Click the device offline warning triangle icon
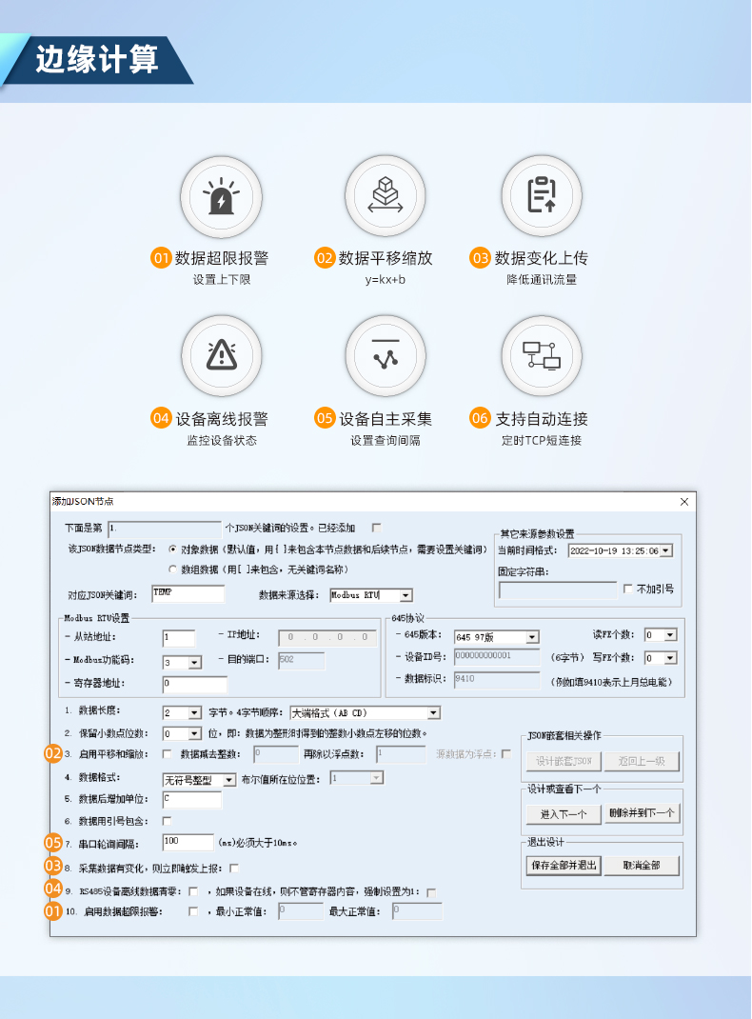 click(x=223, y=357)
